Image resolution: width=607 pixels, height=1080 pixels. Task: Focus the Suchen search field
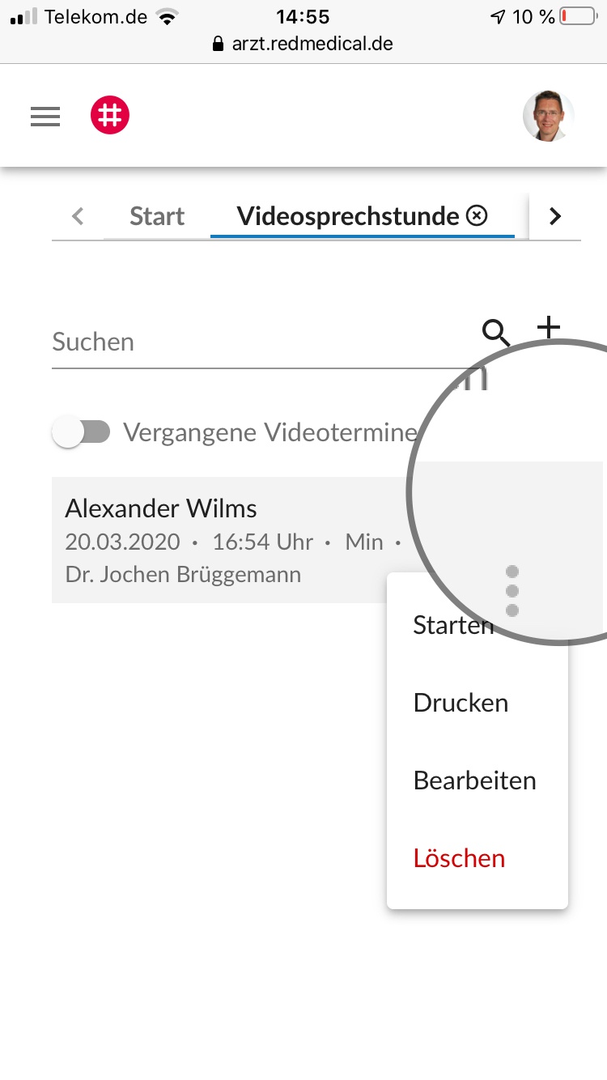[x=259, y=342]
